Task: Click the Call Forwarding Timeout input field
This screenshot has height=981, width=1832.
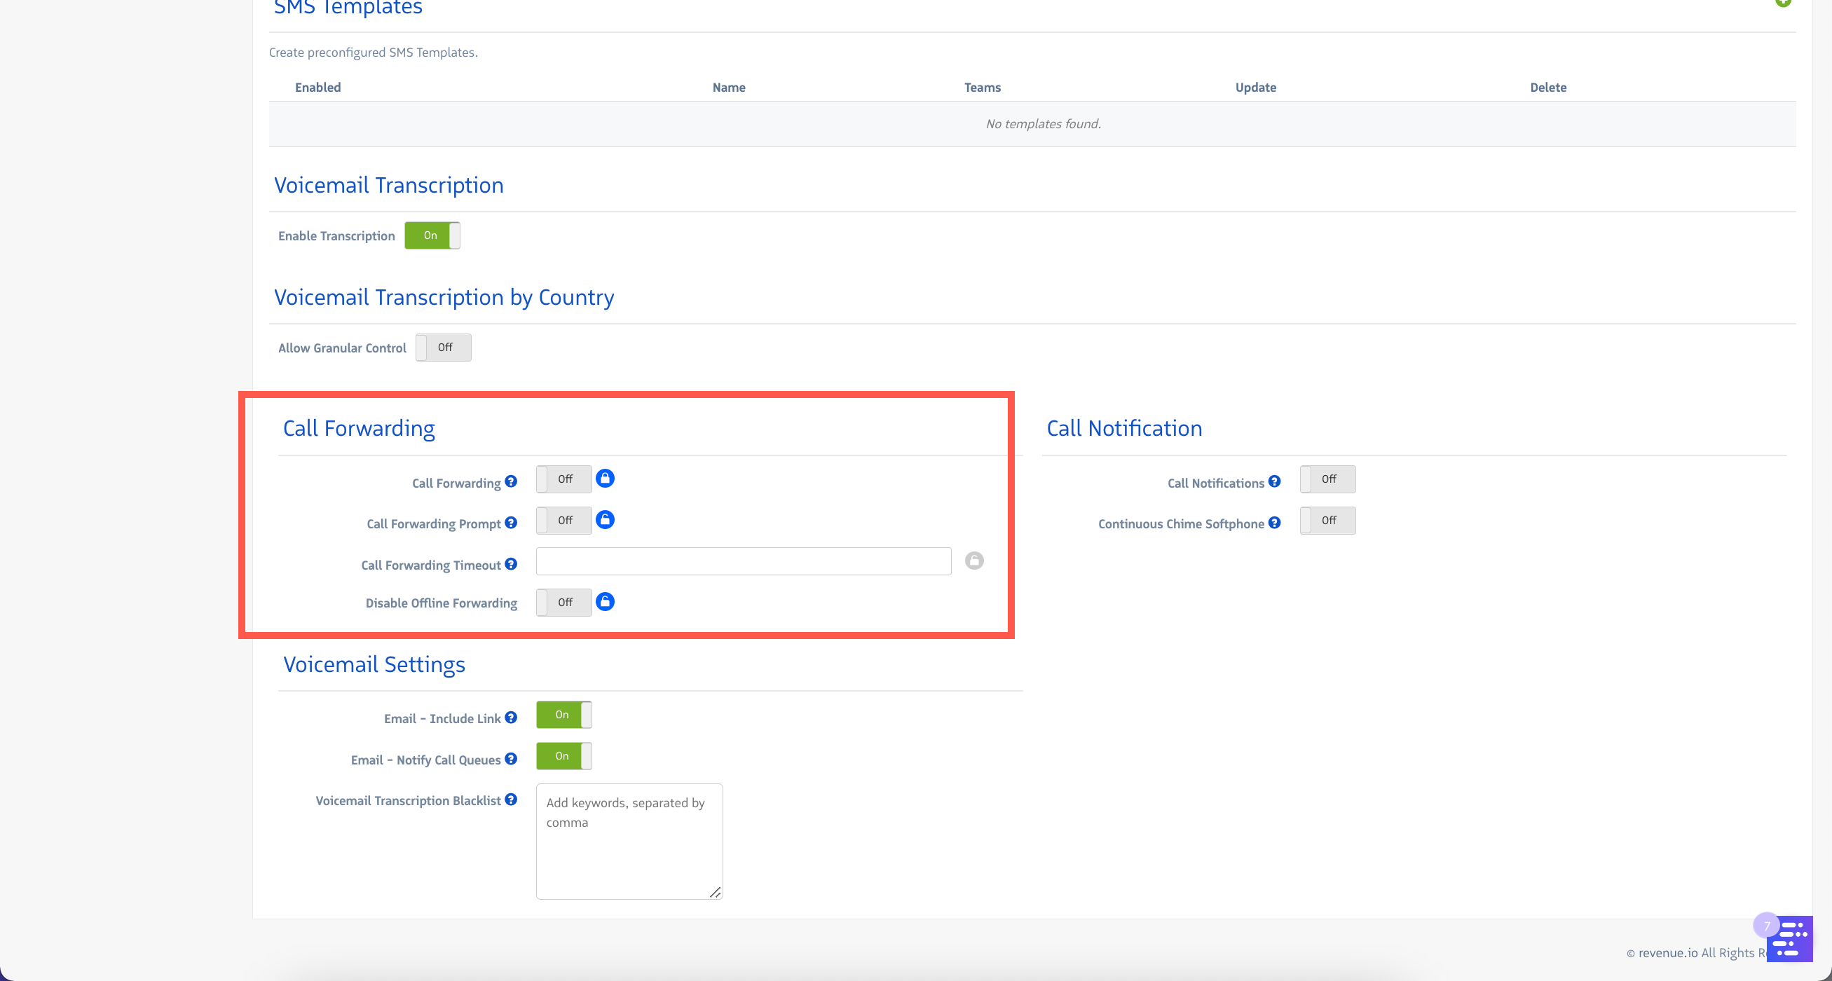Action: 743,561
